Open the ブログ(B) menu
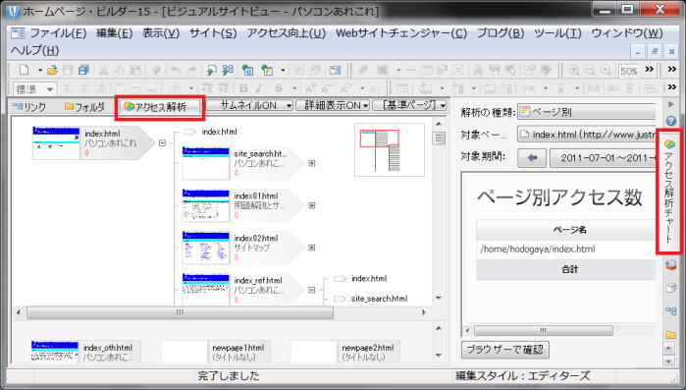This screenshot has width=686, height=390. (501, 33)
